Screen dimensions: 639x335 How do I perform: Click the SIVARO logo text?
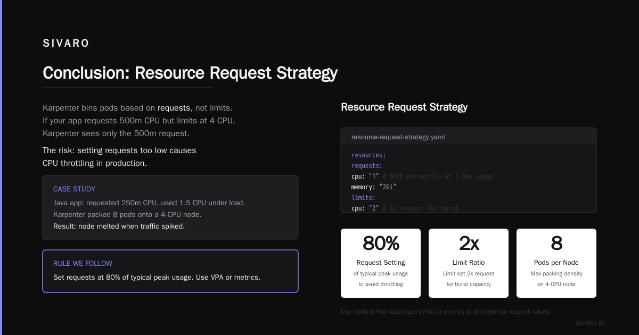click(66, 44)
